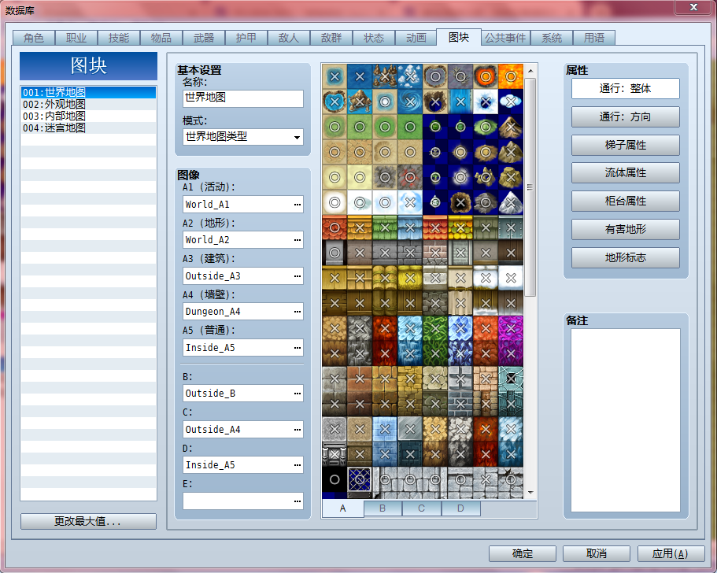Click the 更改最大值... button
The height and width of the screenshot is (573, 717).
[x=88, y=521]
